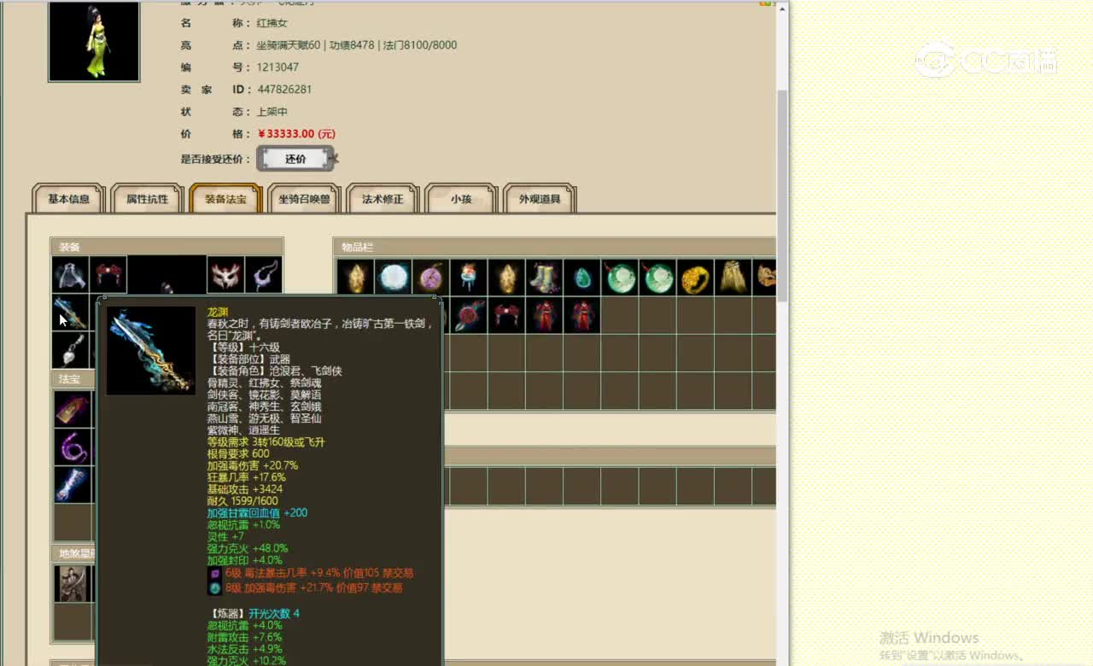Screen dimensions: 1093x666
Task: Click the first green jade disc item
Action: 618,277
